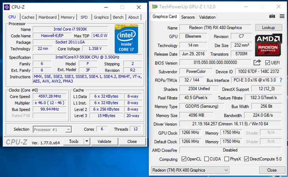Click the GPU-Z screenshot camera icon

[x=272, y=16]
